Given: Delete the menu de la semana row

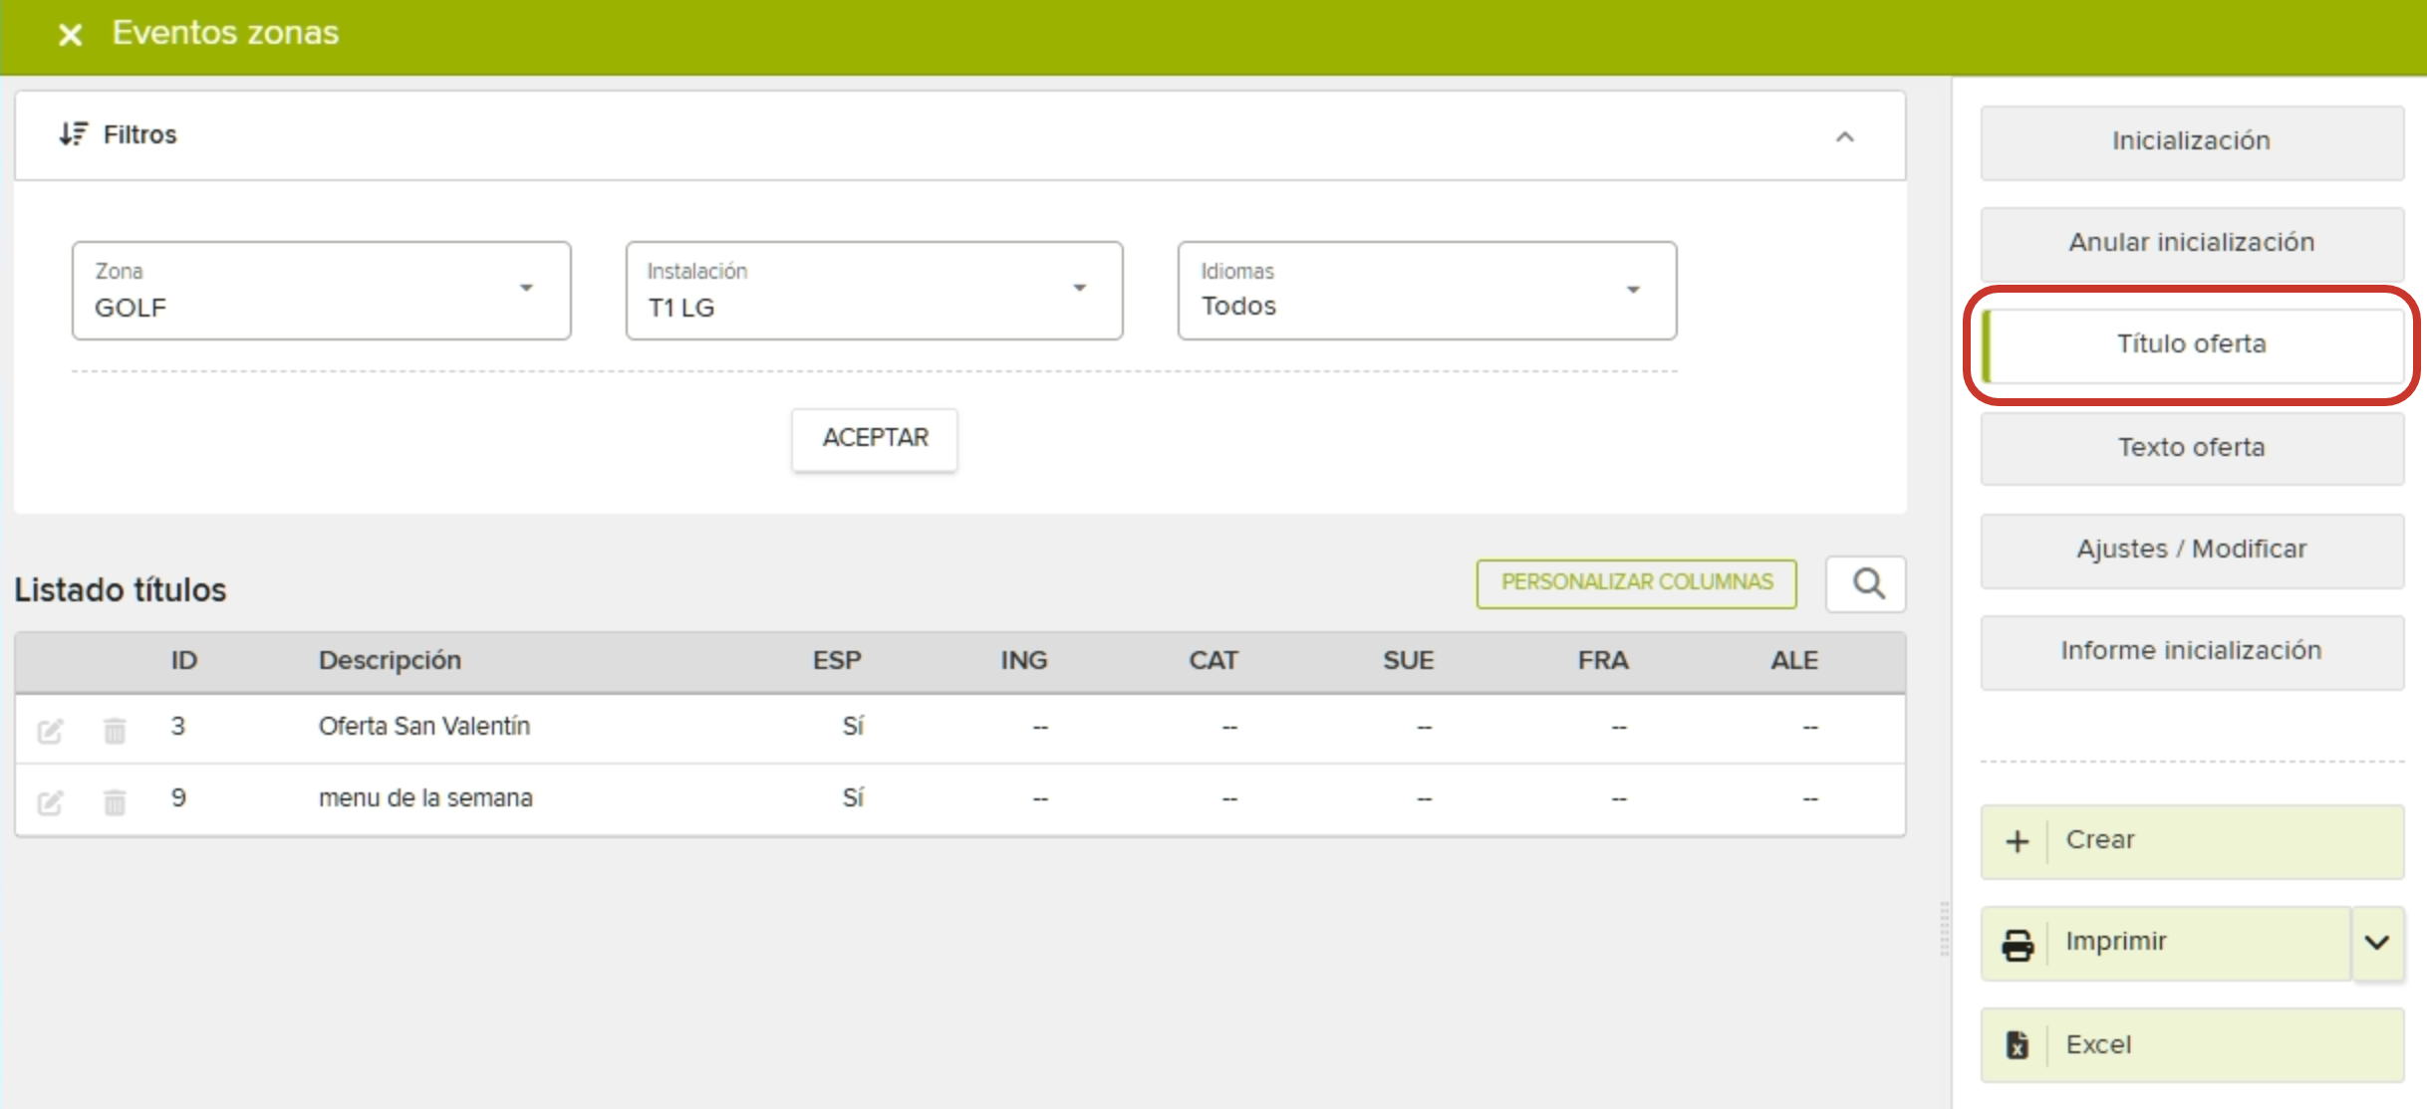Looking at the screenshot, I should (x=115, y=802).
